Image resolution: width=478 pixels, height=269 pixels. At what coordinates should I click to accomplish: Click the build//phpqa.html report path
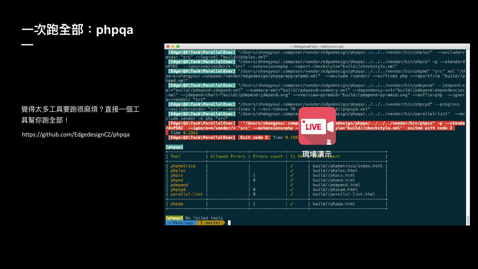pyautogui.click(x=334, y=204)
